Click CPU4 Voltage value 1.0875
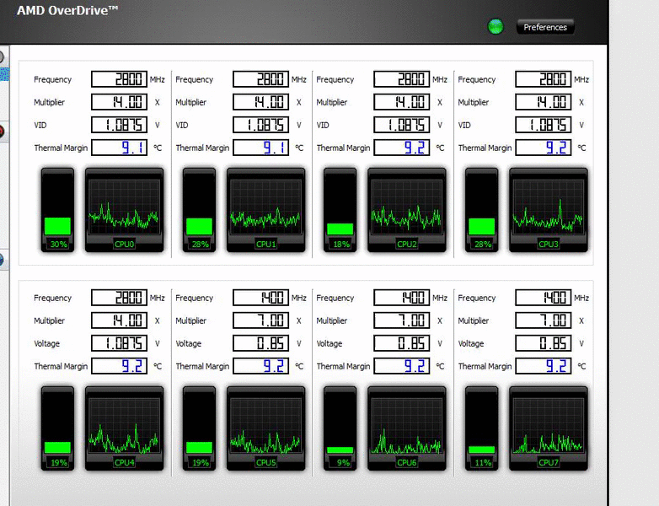The width and height of the screenshot is (659, 506). pyautogui.click(x=120, y=343)
